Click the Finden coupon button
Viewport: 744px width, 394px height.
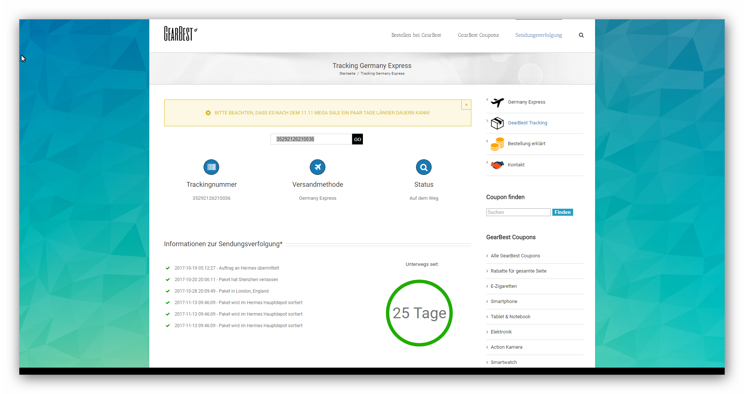pyautogui.click(x=563, y=212)
